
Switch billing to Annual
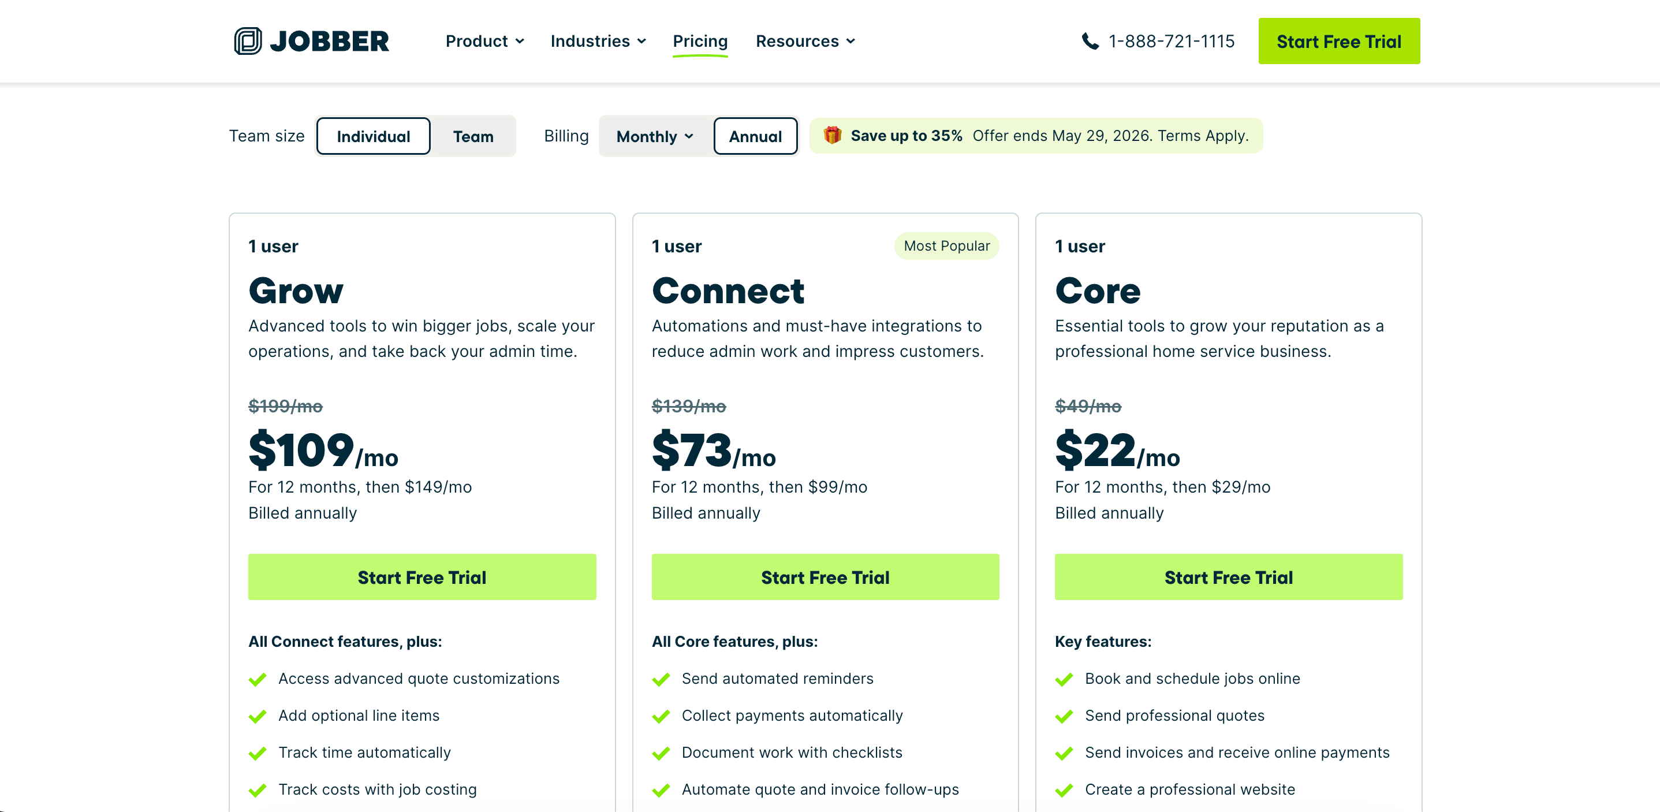pyautogui.click(x=755, y=136)
